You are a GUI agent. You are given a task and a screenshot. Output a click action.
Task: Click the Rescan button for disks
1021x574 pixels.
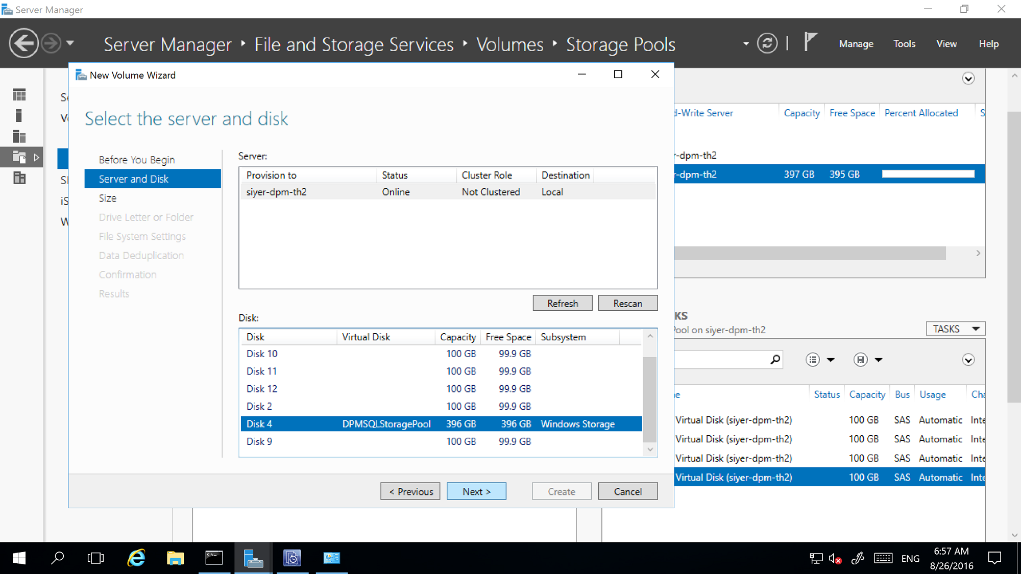627,303
